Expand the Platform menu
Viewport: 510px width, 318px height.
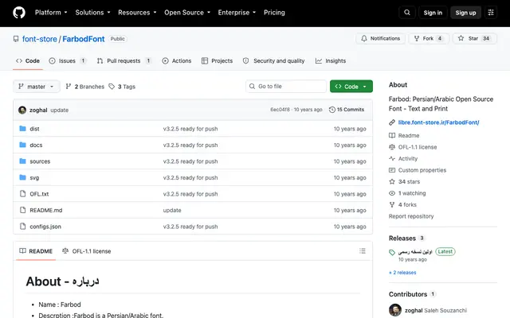[x=51, y=13]
